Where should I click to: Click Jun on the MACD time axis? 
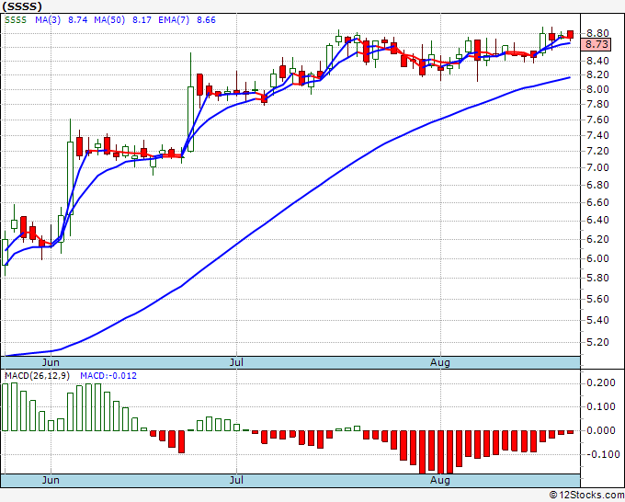[x=51, y=480]
